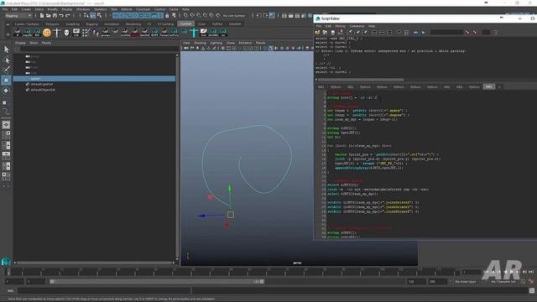Go to end of playback range
537x302 pixels.
[531, 272]
